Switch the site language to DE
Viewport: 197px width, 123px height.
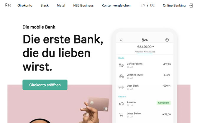tap(152, 5)
